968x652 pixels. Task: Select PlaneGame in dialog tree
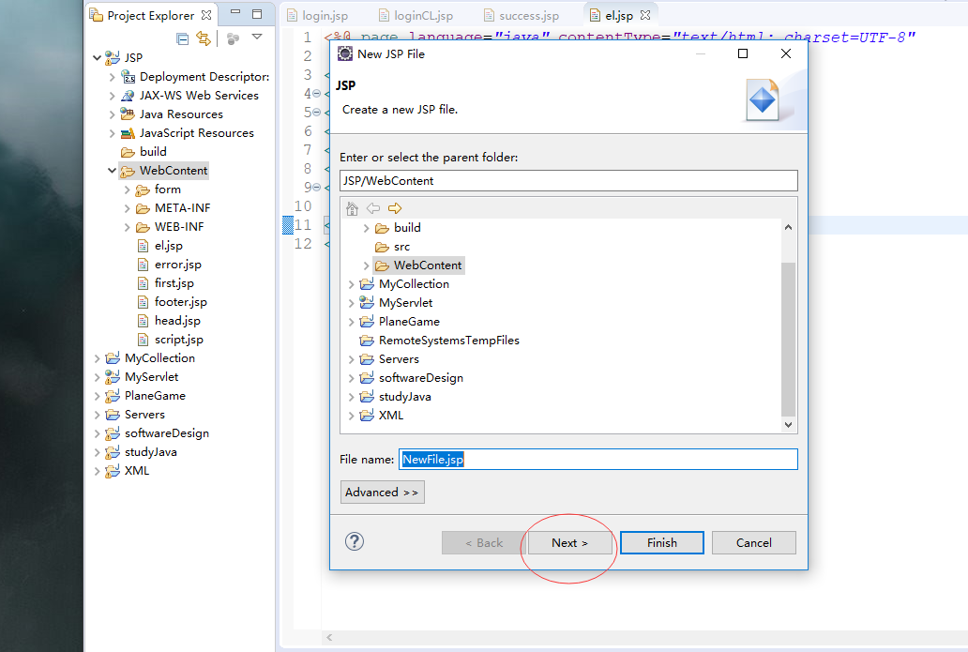tap(409, 322)
